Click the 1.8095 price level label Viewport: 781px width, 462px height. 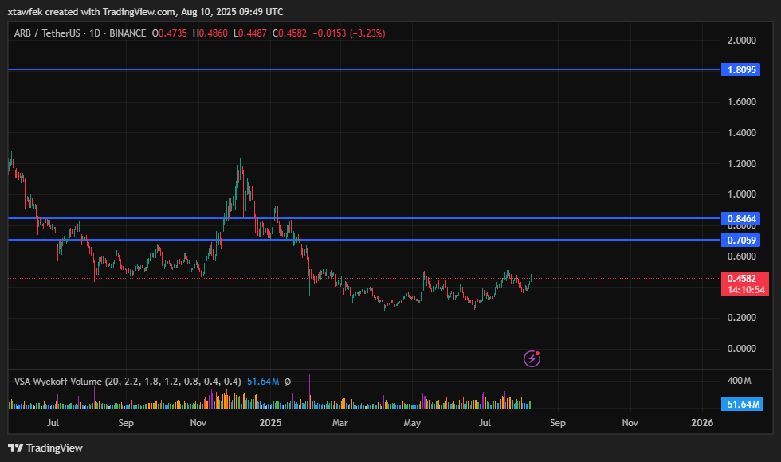click(742, 70)
